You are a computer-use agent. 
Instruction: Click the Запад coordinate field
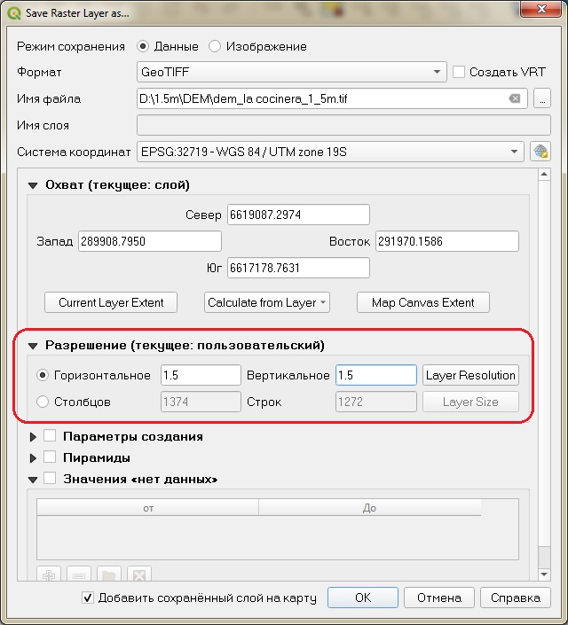[150, 241]
